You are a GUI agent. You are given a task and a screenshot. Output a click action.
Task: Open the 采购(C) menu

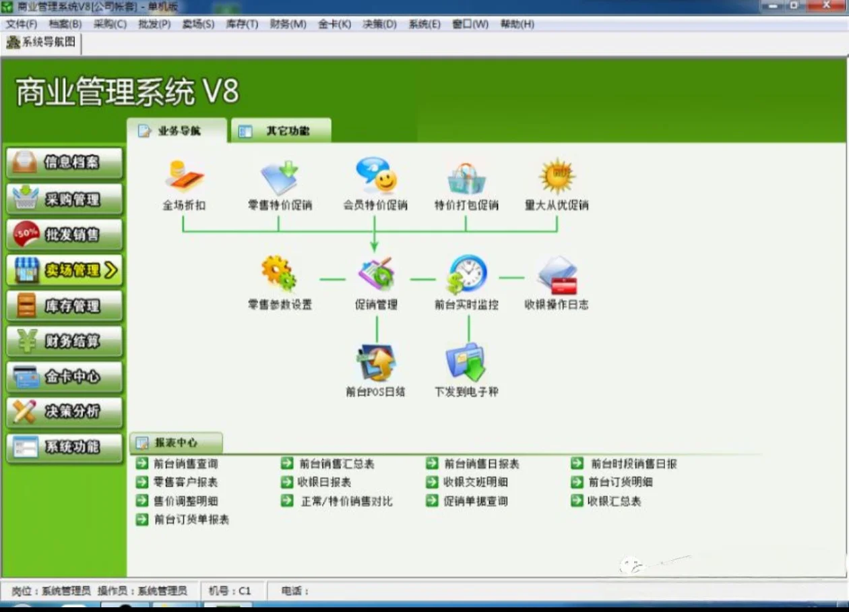[110, 24]
